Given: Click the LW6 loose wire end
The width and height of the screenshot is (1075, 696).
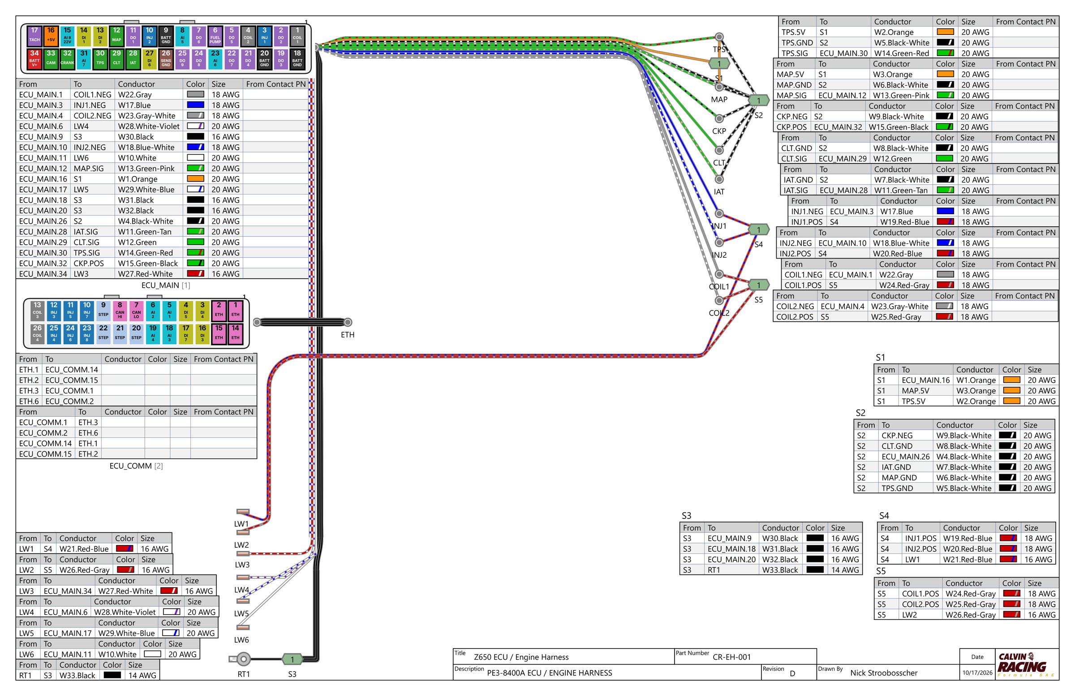Looking at the screenshot, I should tap(243, 627).
